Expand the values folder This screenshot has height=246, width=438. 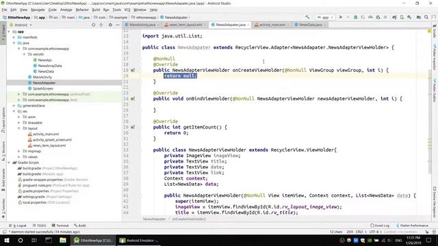pyautogui.click(x=19, y=156)
